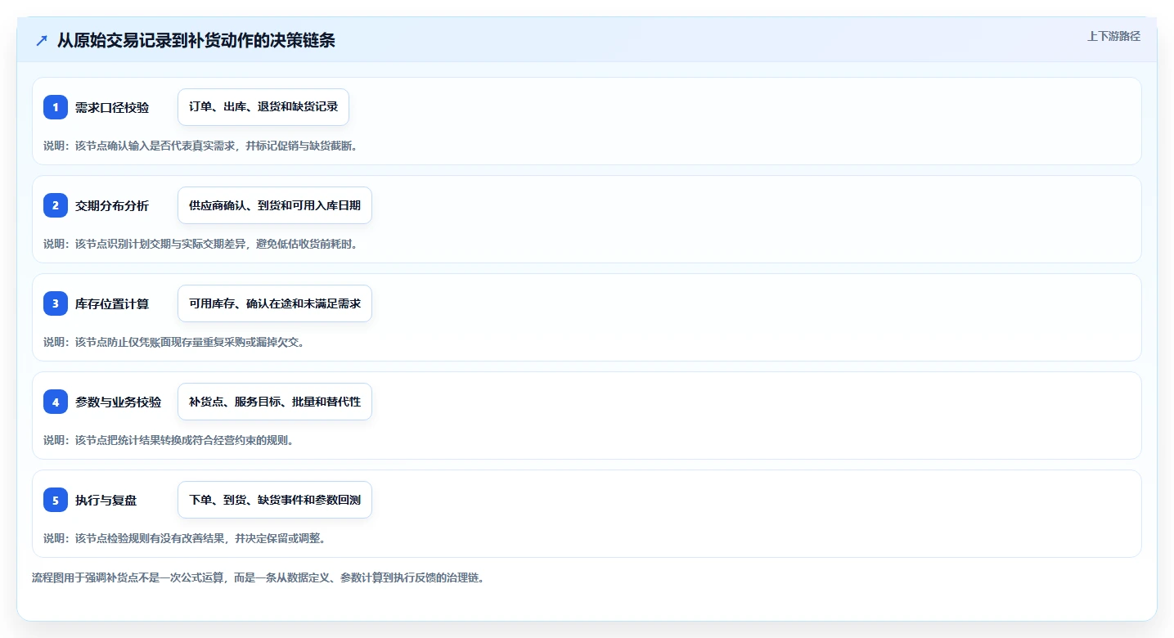Click the step 5 number badge

point(56,500)
